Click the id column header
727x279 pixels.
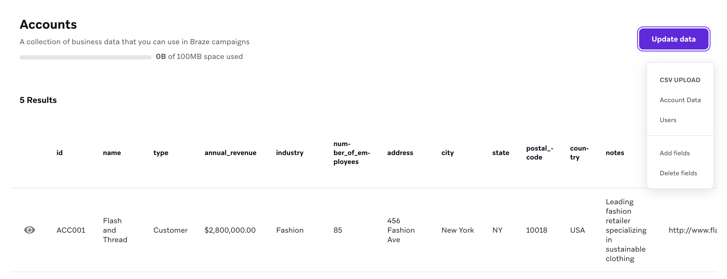pyautogui.click(x=60, y=153)
